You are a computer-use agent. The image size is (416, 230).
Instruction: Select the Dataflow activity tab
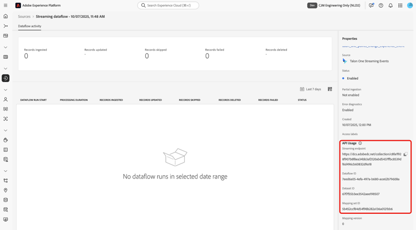click(x=30, y=26)
